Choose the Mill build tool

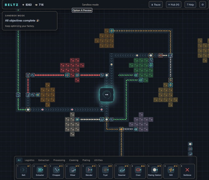point(171,171)
